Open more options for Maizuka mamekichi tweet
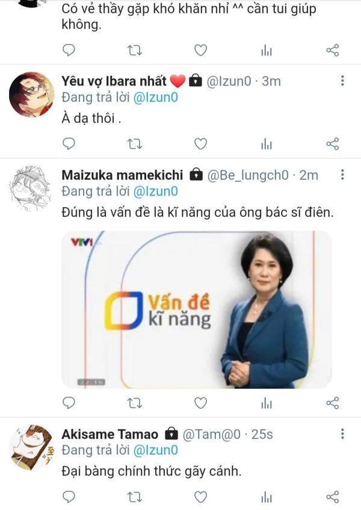Screen dimensions: 361x510 (342, 175)
